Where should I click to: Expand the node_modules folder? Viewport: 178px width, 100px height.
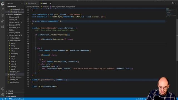point(14,38)
